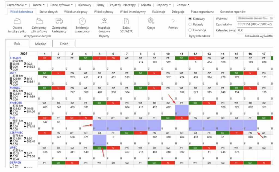Open Zaśw. 561/AETR certificate icon
This screenshot has width=279, height=172.
126,22
